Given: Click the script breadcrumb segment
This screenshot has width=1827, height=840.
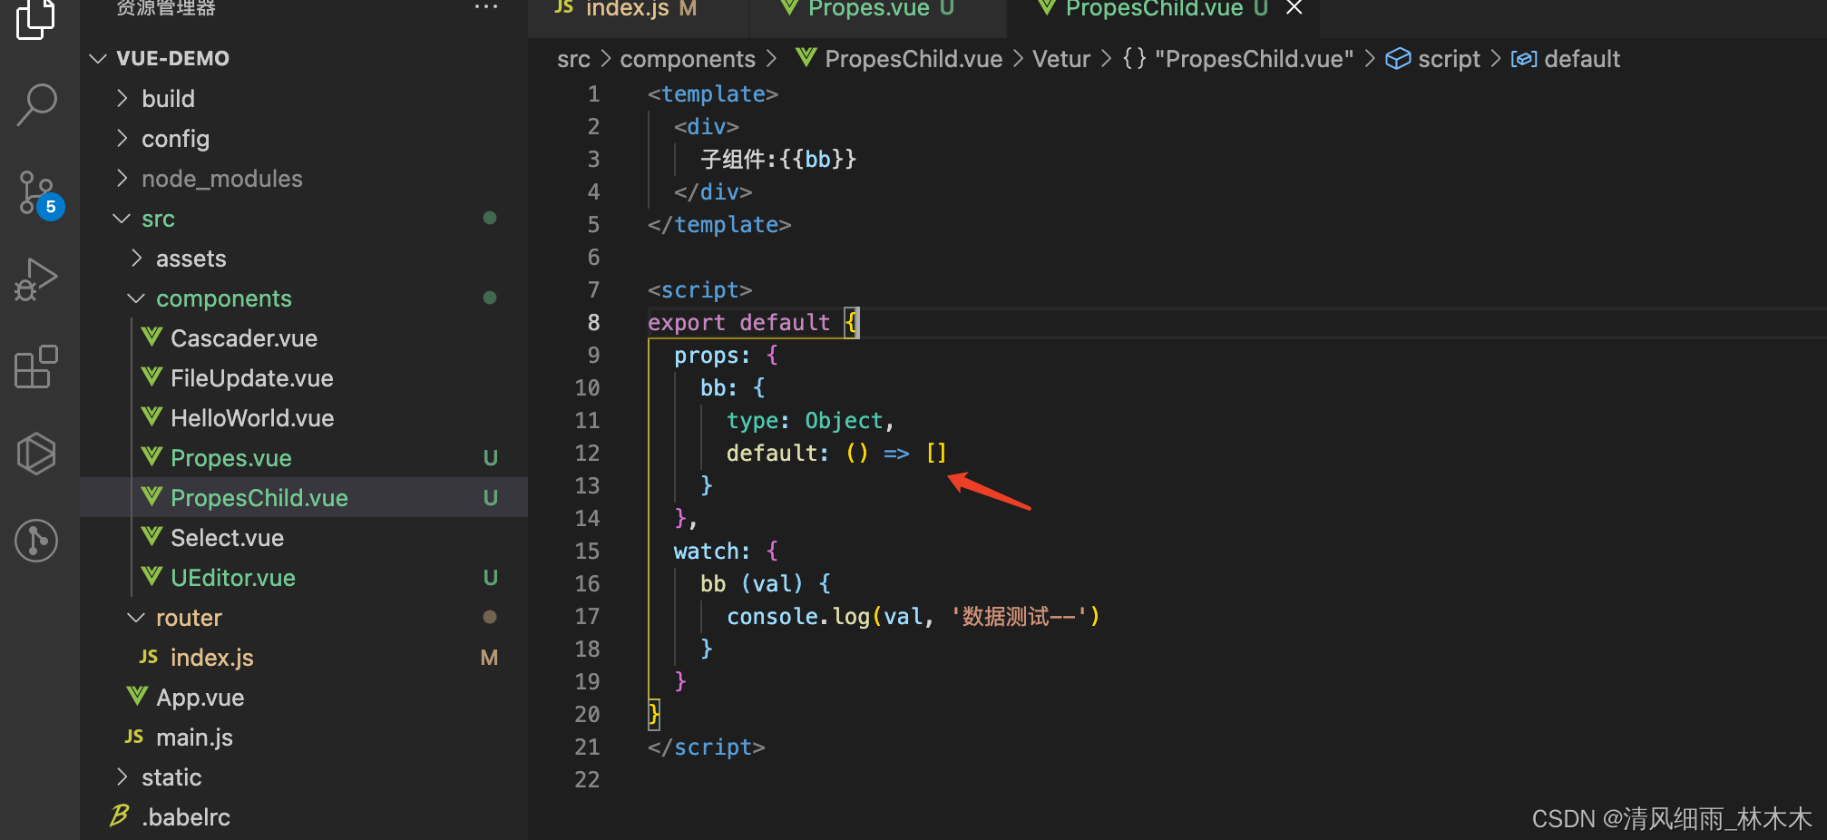Looking at the screenshot, I should (x=1449, y=59).
